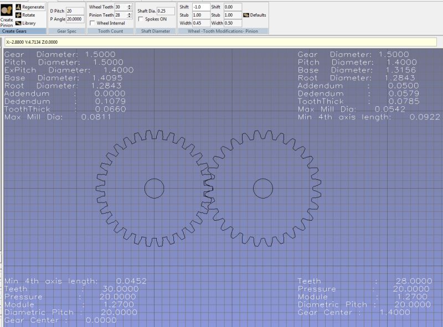Select the Create Gears panel label
Image resolution: width=443 pixels, height=327 pixels.
tap(16, 32)
